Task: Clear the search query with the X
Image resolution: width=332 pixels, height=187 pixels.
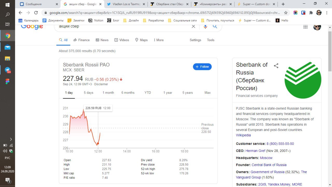Action: click(x=193, y=26)
